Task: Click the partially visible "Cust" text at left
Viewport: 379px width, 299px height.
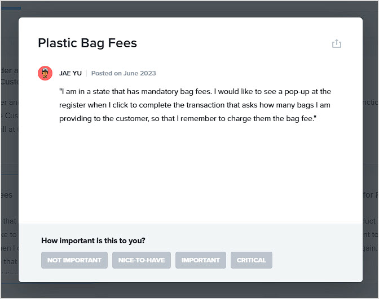Action: click(x=10, y=82)
